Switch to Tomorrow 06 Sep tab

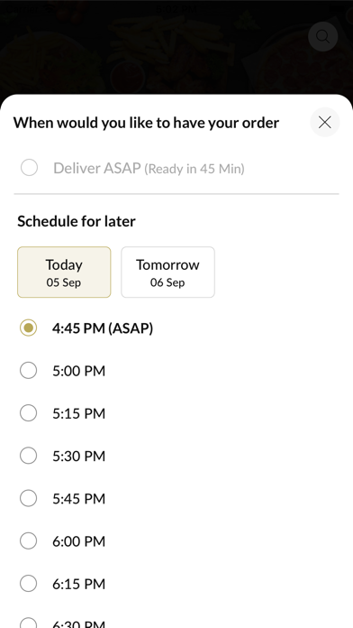[167, 272]
